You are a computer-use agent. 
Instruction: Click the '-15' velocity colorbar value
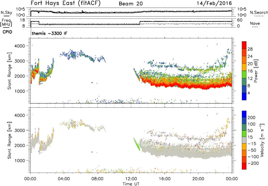(x=252, y=143)
